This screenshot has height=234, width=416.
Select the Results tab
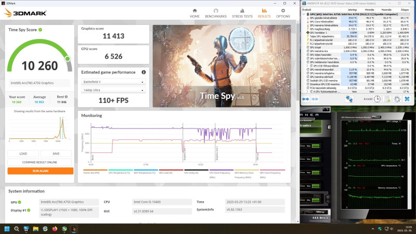264,14
